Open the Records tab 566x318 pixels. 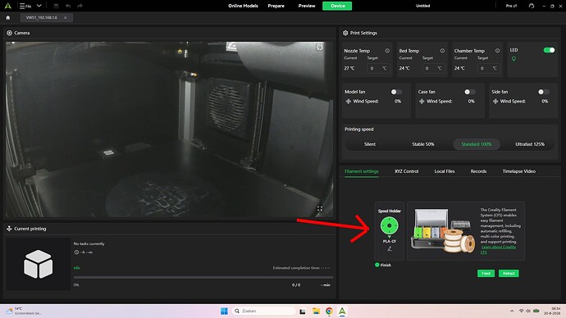click(478, 171)
